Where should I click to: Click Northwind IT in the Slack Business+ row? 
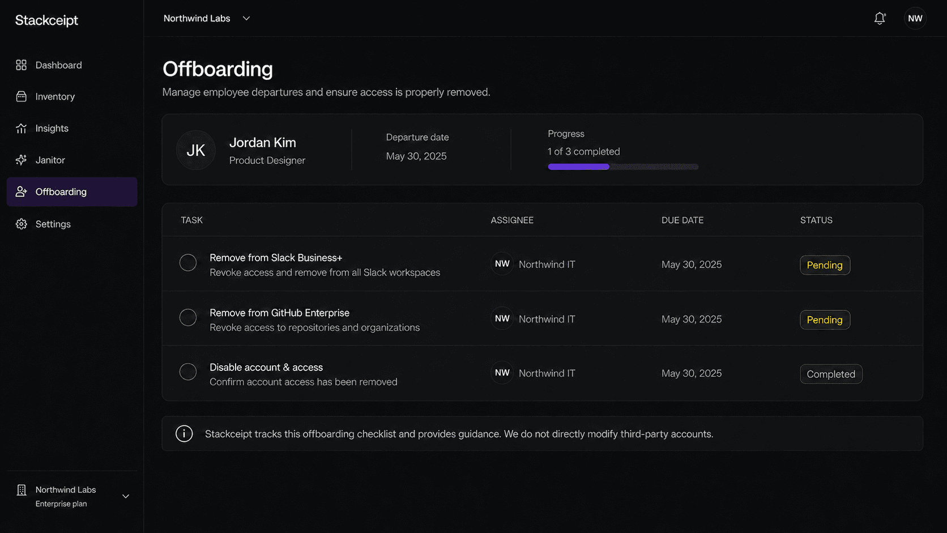click(x=547, y=265)
